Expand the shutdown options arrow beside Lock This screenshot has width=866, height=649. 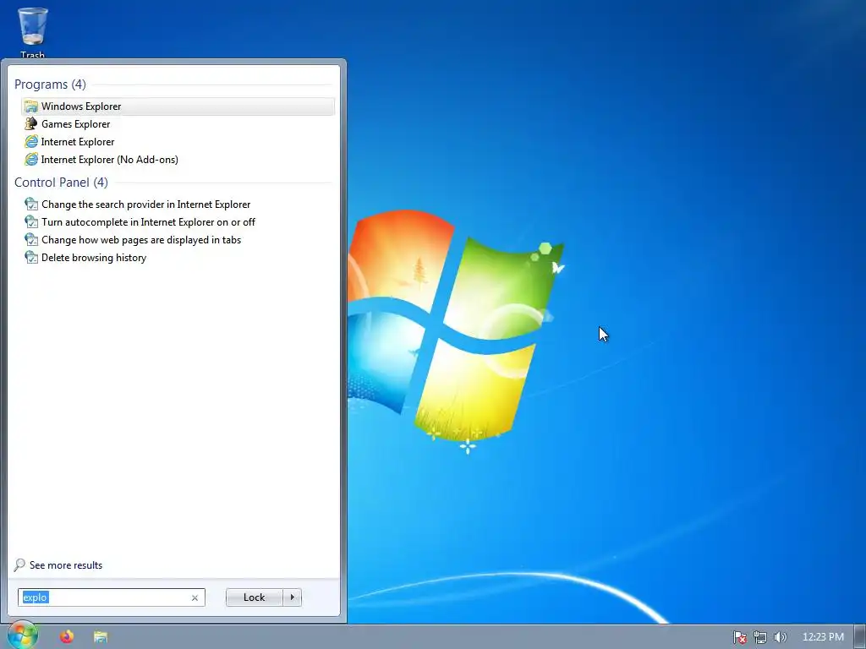(292, 597)
